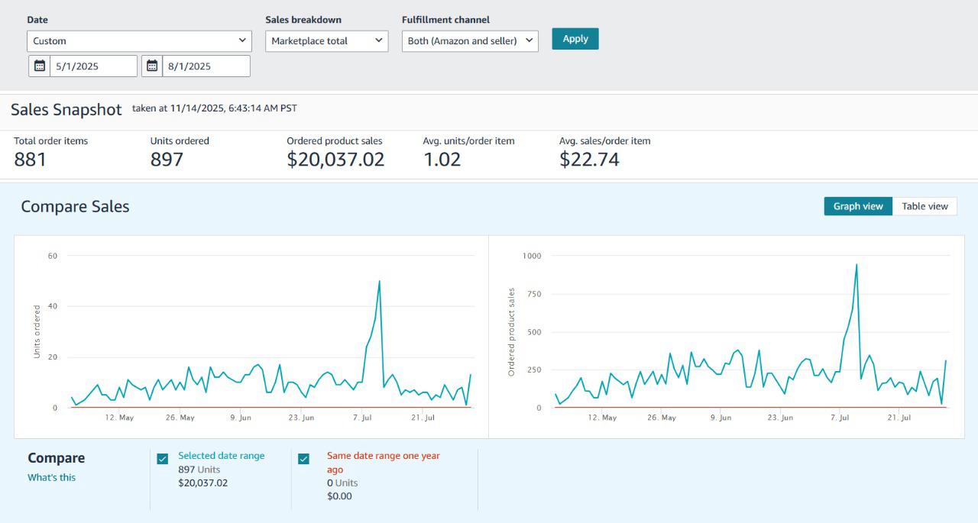Expand the Fulfillment channel dropdown

click(470, 41)
